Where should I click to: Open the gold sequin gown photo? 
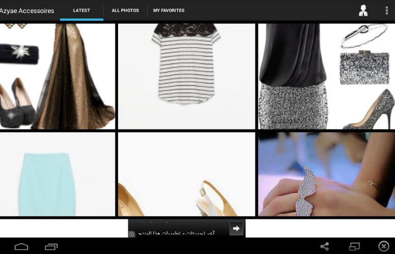coord(57,76)
